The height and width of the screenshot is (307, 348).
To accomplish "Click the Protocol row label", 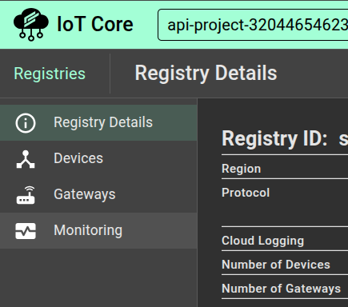I will 246,193.
